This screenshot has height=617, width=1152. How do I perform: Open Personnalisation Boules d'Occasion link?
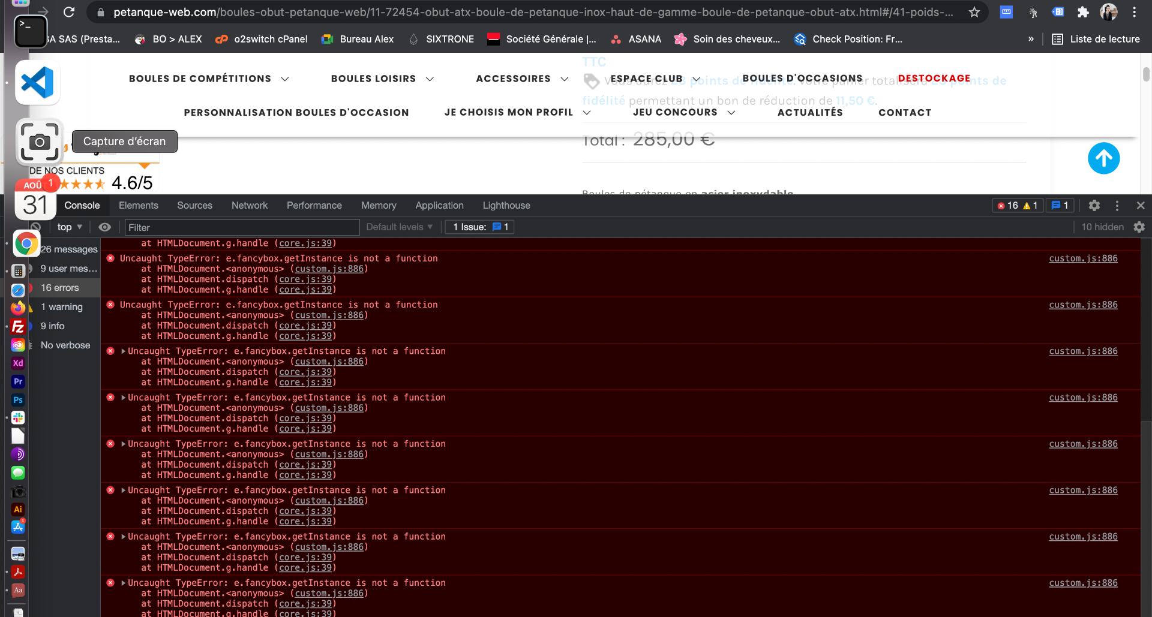(296, 112)
